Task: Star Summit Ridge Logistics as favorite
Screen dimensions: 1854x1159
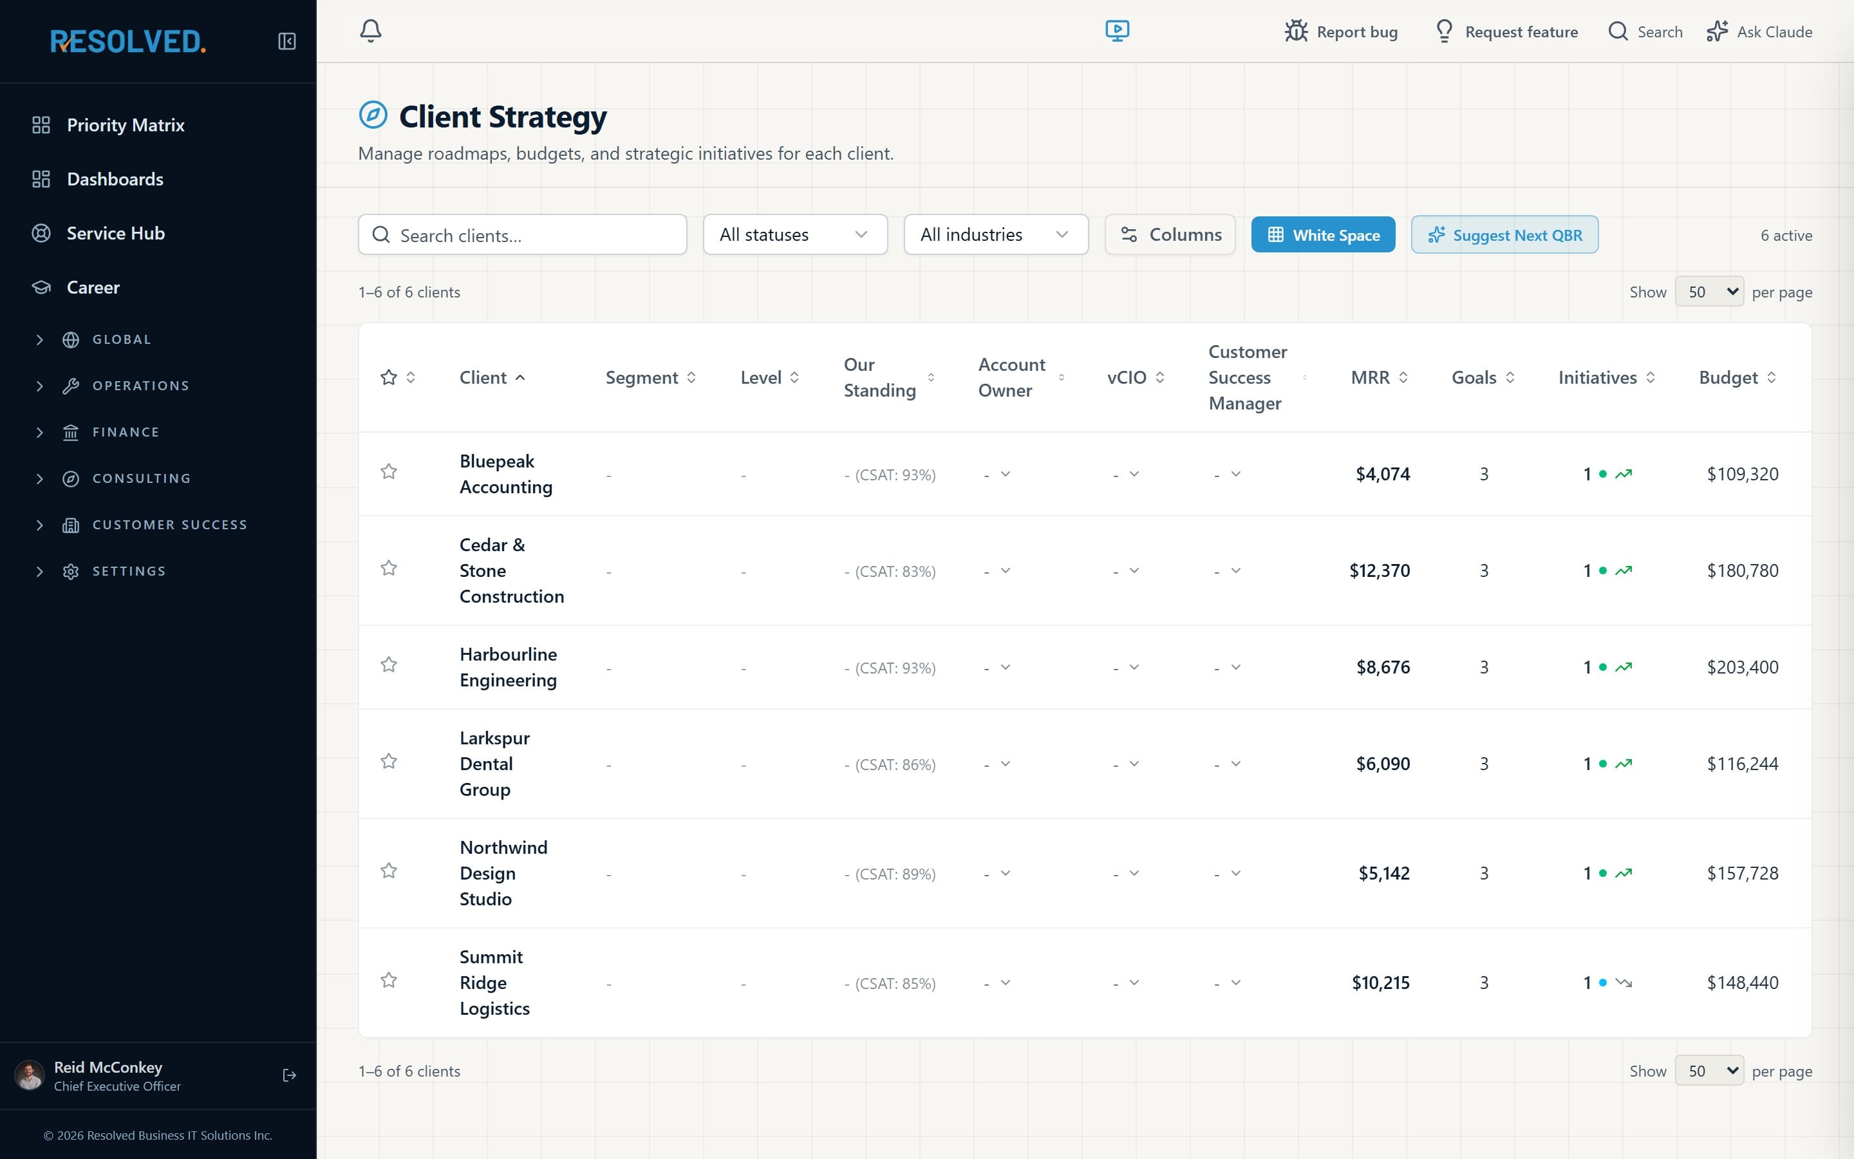Action: pos(389,981)
